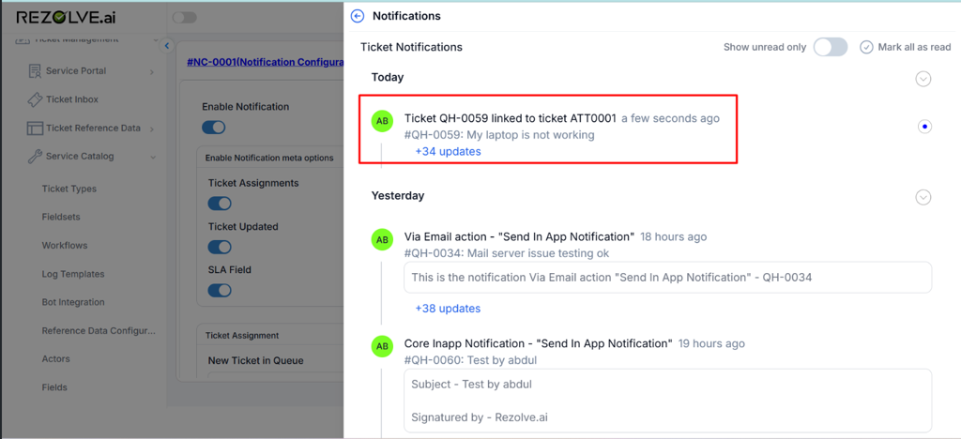Viewport: 961px width, 439px height.
Task: Click the Service Catalog wrench icon
Action: point(36,157)
